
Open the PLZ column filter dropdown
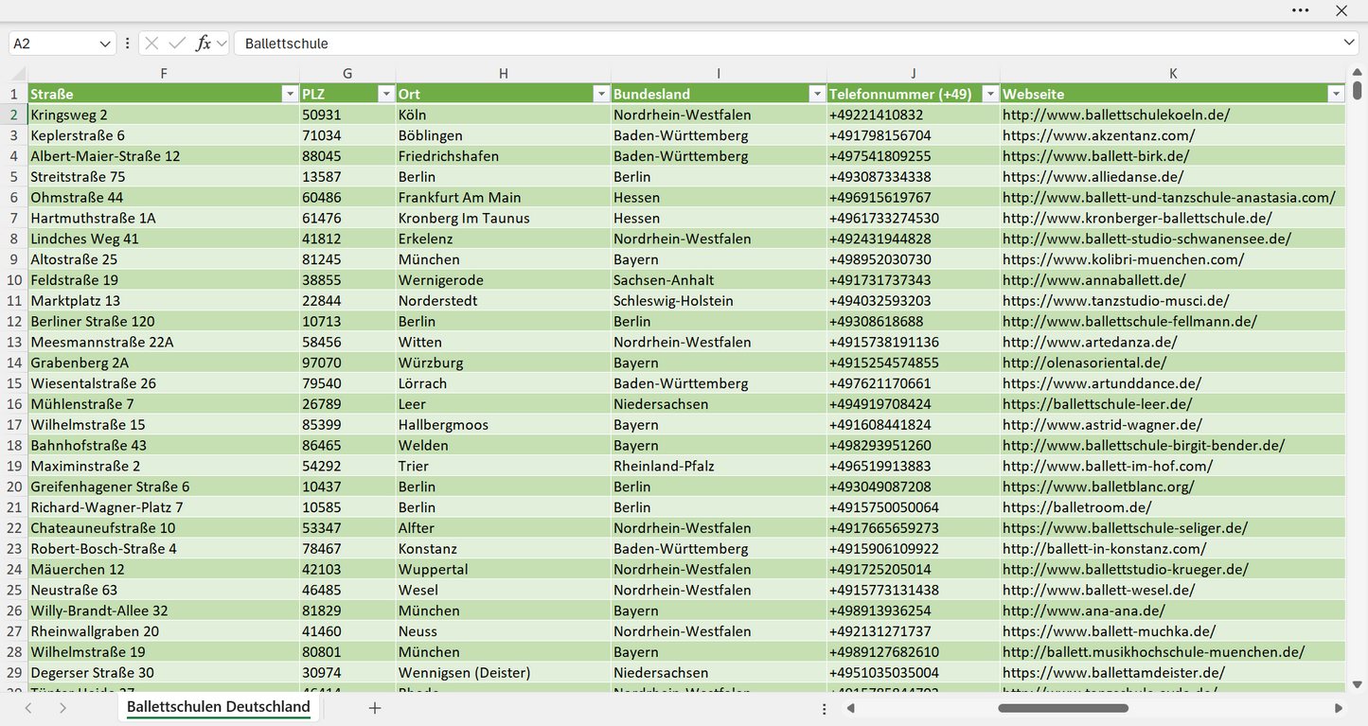(385, 94)
